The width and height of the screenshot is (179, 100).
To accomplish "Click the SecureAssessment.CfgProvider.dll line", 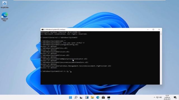I will click(x=76, y=66).
